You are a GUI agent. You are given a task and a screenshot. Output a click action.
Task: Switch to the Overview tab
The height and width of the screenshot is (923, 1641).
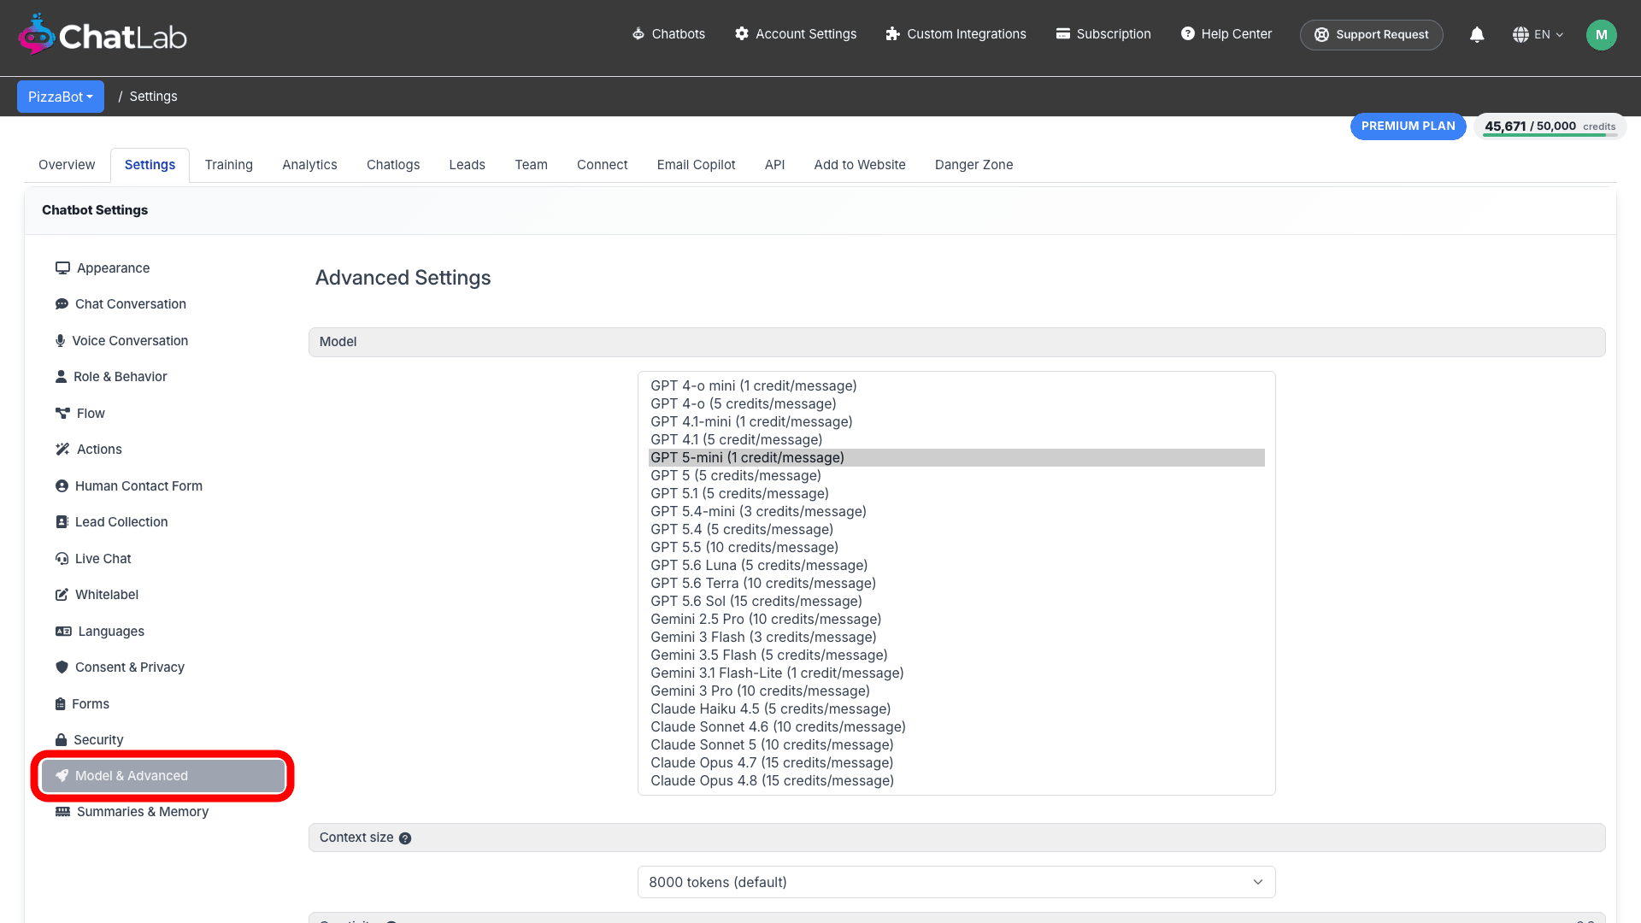point(67,165)
